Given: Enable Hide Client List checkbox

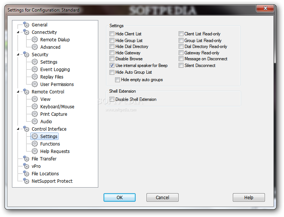Looking at the screenshot, I should (x=112, y=34).
